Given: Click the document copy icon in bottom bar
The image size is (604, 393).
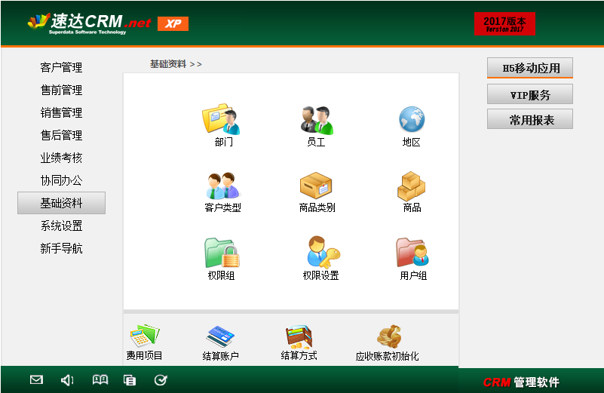Looking at the screenshot, I should (130, 380).
